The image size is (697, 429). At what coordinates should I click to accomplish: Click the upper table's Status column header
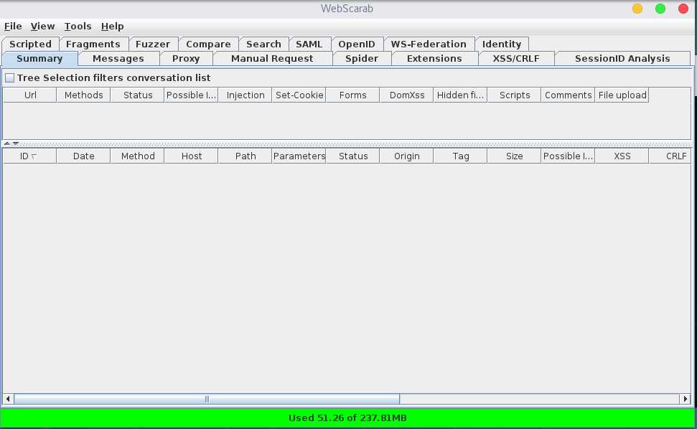[x=137, y=95]
